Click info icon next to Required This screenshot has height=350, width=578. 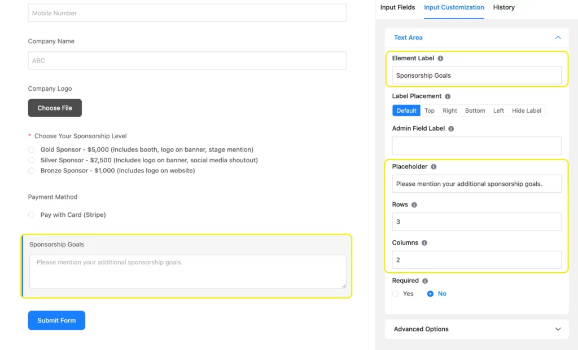(x=425, y=281)
